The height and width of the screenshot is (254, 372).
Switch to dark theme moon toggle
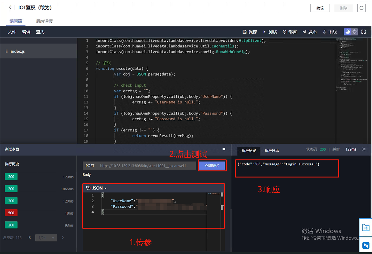pyautogui.click(x=348, y=32)
